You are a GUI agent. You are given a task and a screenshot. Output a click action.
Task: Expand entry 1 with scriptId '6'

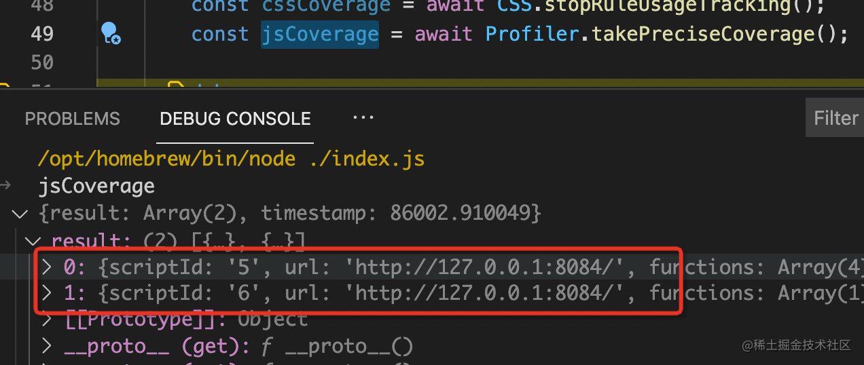[x=47, y=294]
